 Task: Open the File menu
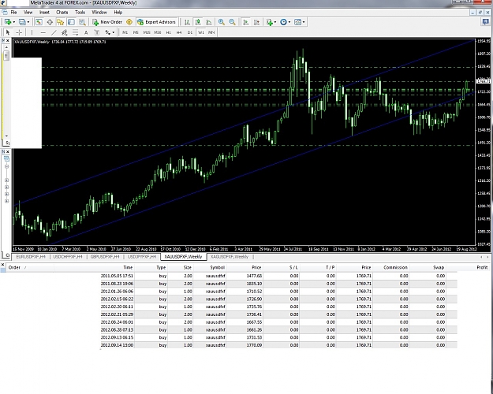pyautogui.click(x=13, y=13)
